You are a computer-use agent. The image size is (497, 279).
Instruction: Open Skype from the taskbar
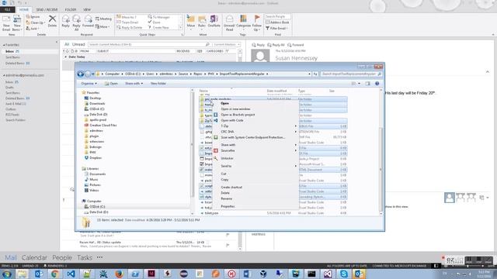pos(343,274)
